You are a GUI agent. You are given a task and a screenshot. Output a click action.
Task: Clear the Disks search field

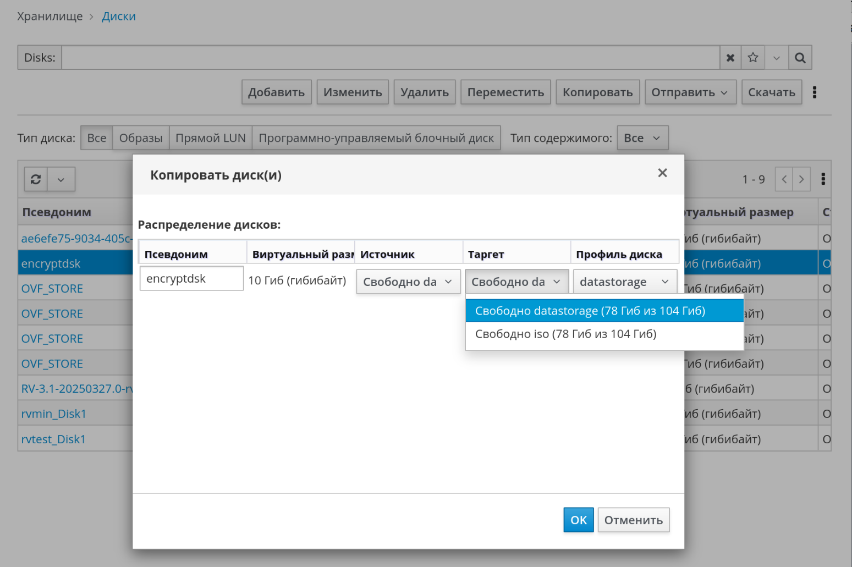[730, 58]
